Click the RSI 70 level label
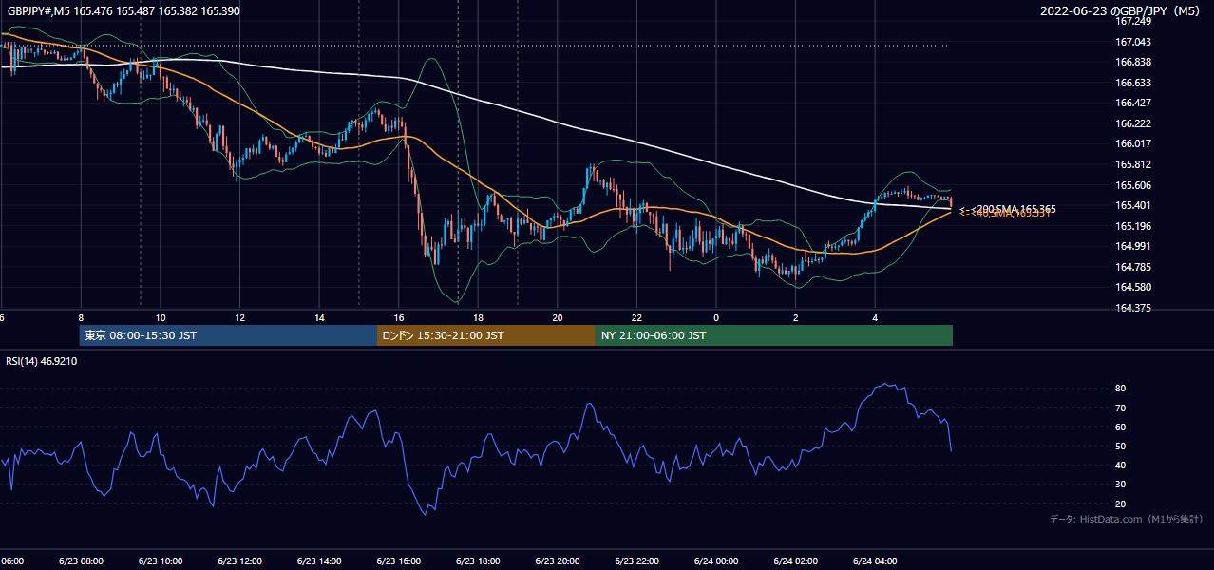Viewport: 1214px width, 570px height. tap(1120, 408)
